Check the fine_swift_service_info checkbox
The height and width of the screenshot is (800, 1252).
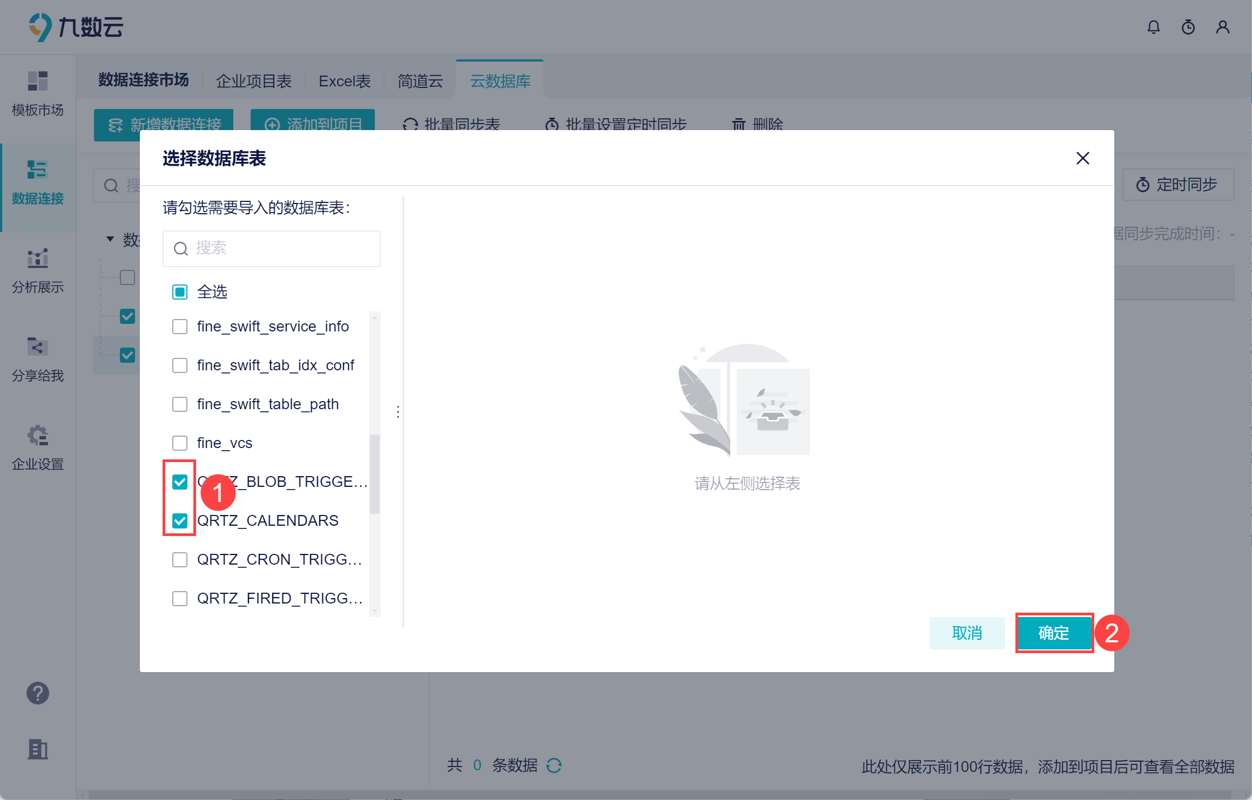point(180,327)
